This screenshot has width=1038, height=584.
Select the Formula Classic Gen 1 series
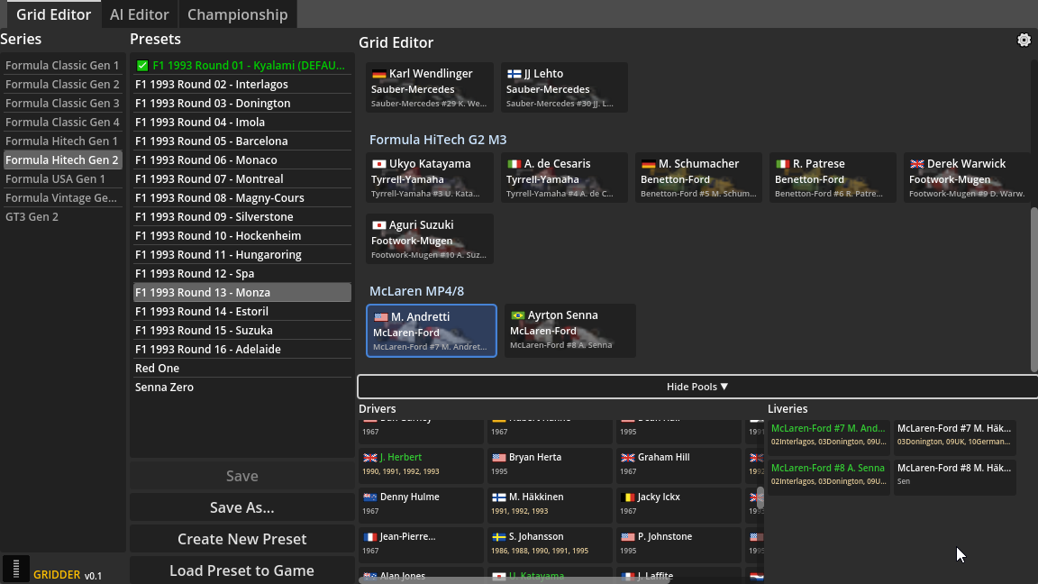62,66
